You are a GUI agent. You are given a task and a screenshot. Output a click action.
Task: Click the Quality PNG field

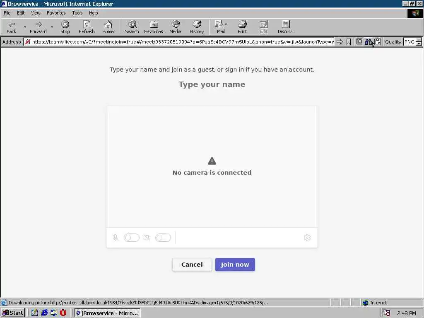pos(410,42)
